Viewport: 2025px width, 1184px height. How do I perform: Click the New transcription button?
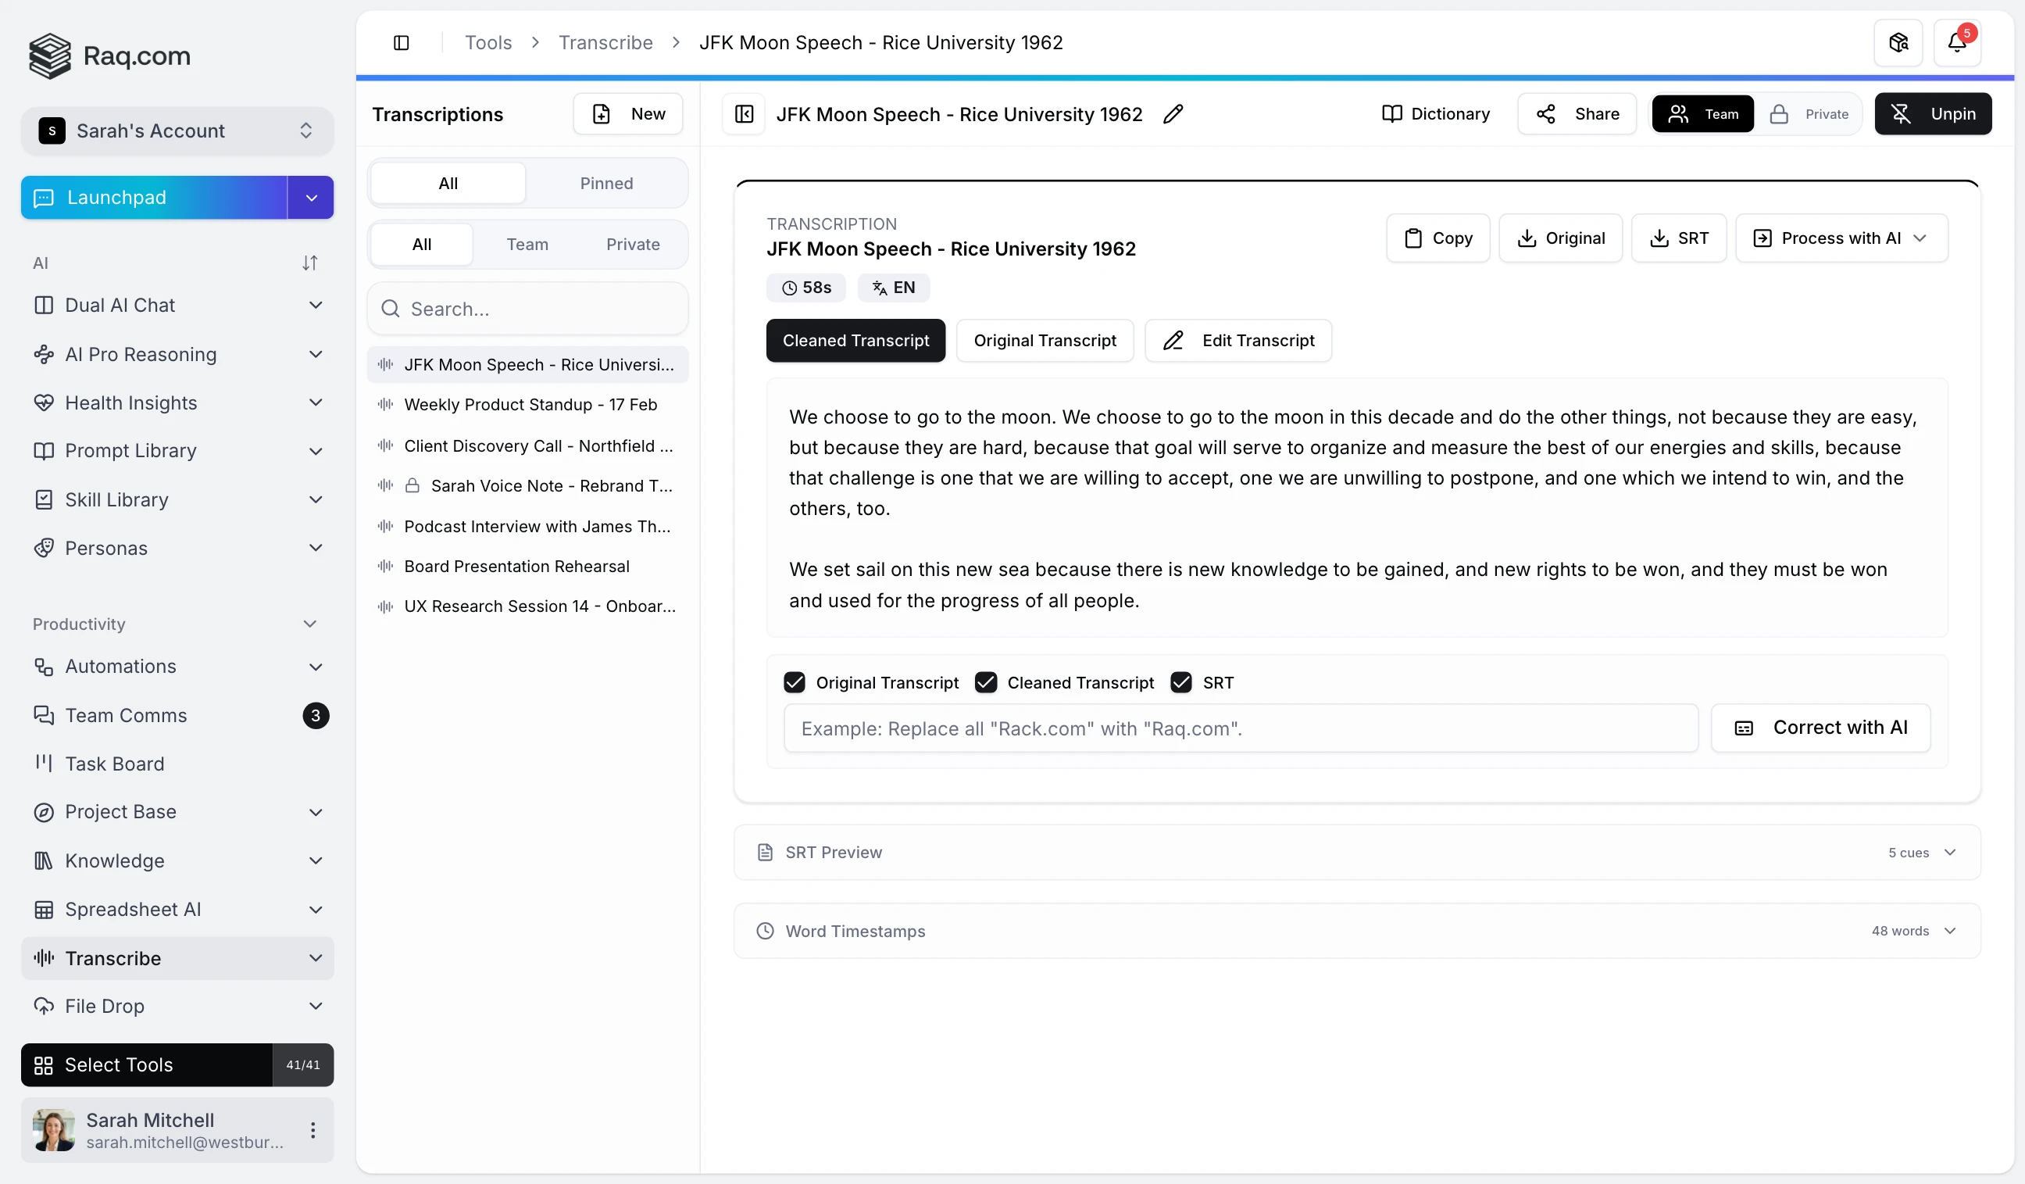click(x=627, y=113)
